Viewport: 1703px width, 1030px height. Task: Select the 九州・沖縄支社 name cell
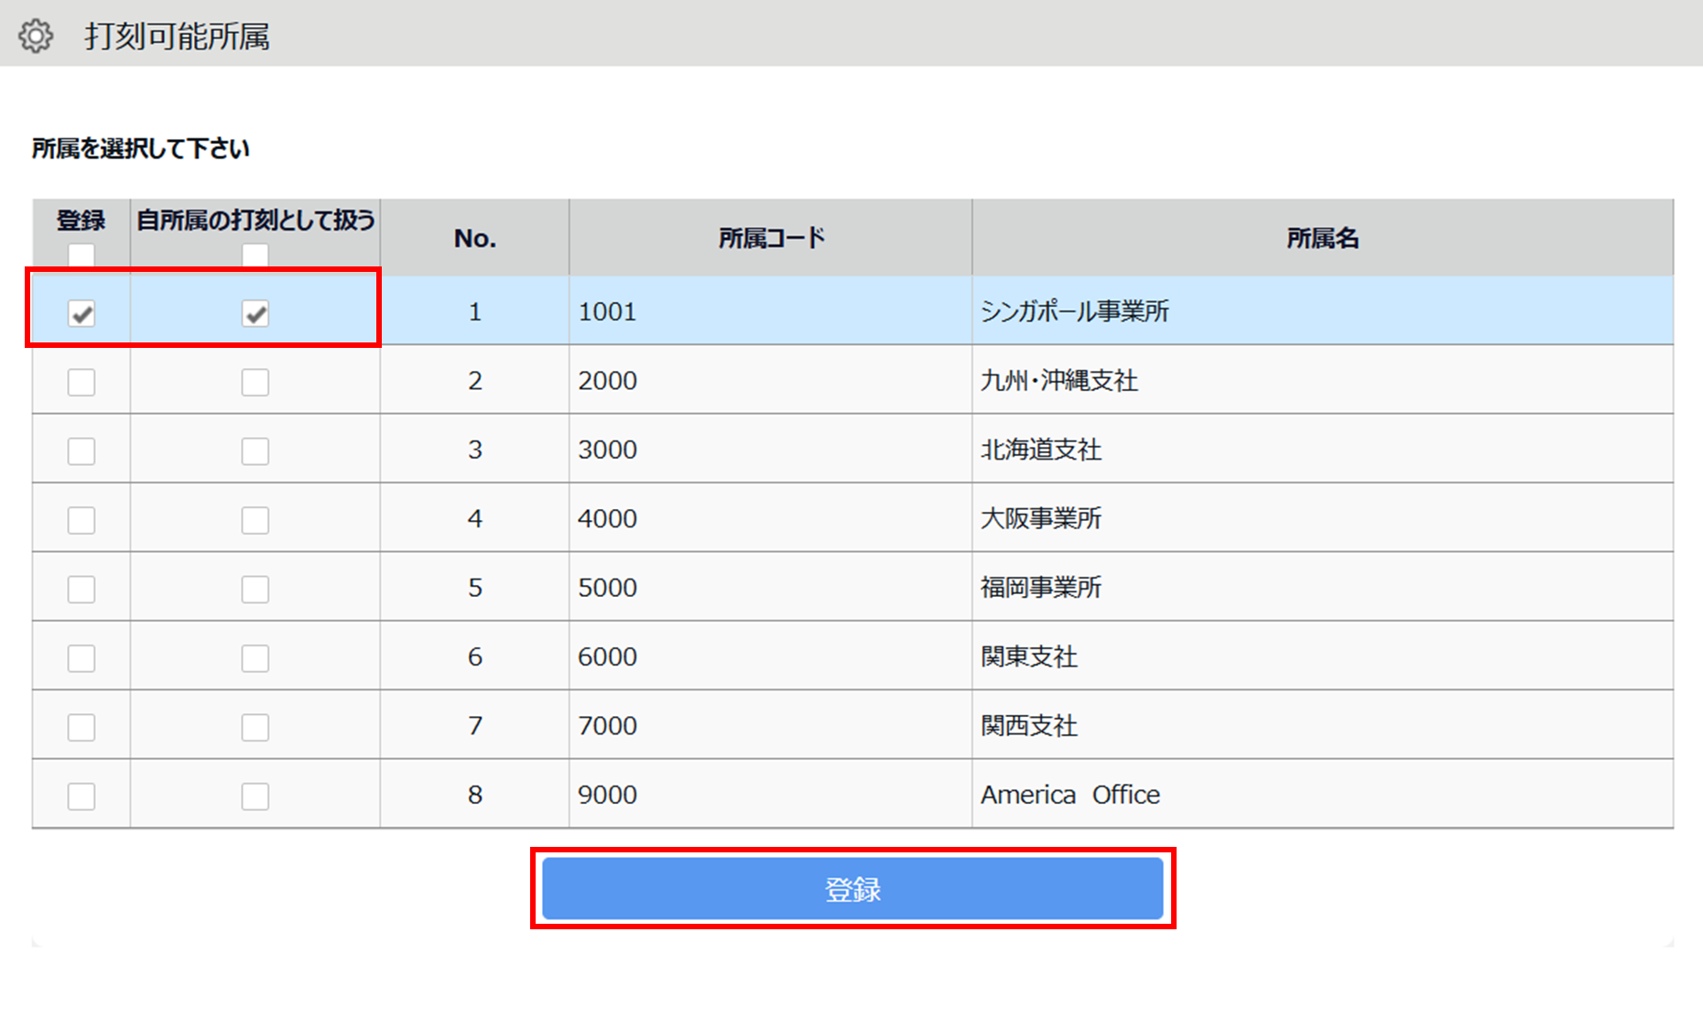click(1323, 380)
